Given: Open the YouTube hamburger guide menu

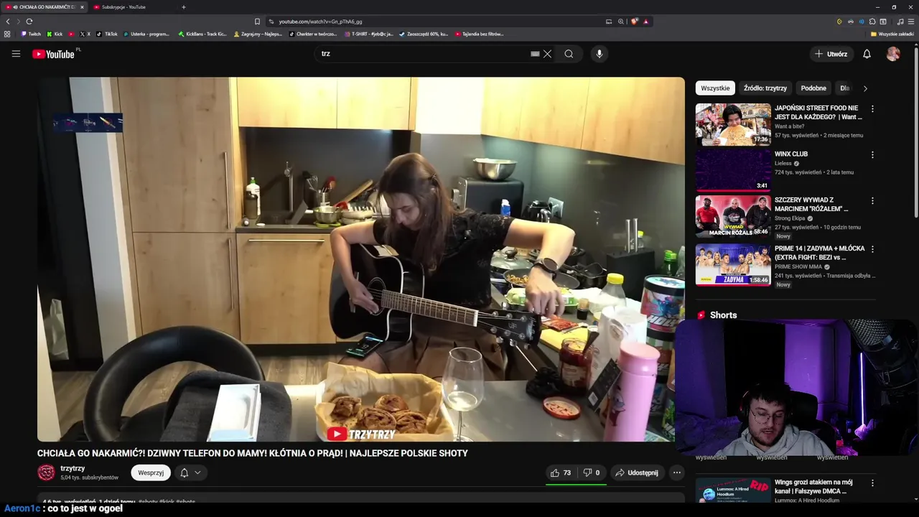Looking at the screenshot, I should pyautogui.click(x=16, y=54).
